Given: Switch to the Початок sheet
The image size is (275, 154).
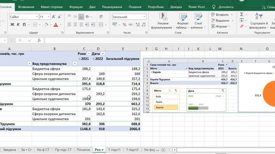Looking at the screenshot, I should 83,150.
